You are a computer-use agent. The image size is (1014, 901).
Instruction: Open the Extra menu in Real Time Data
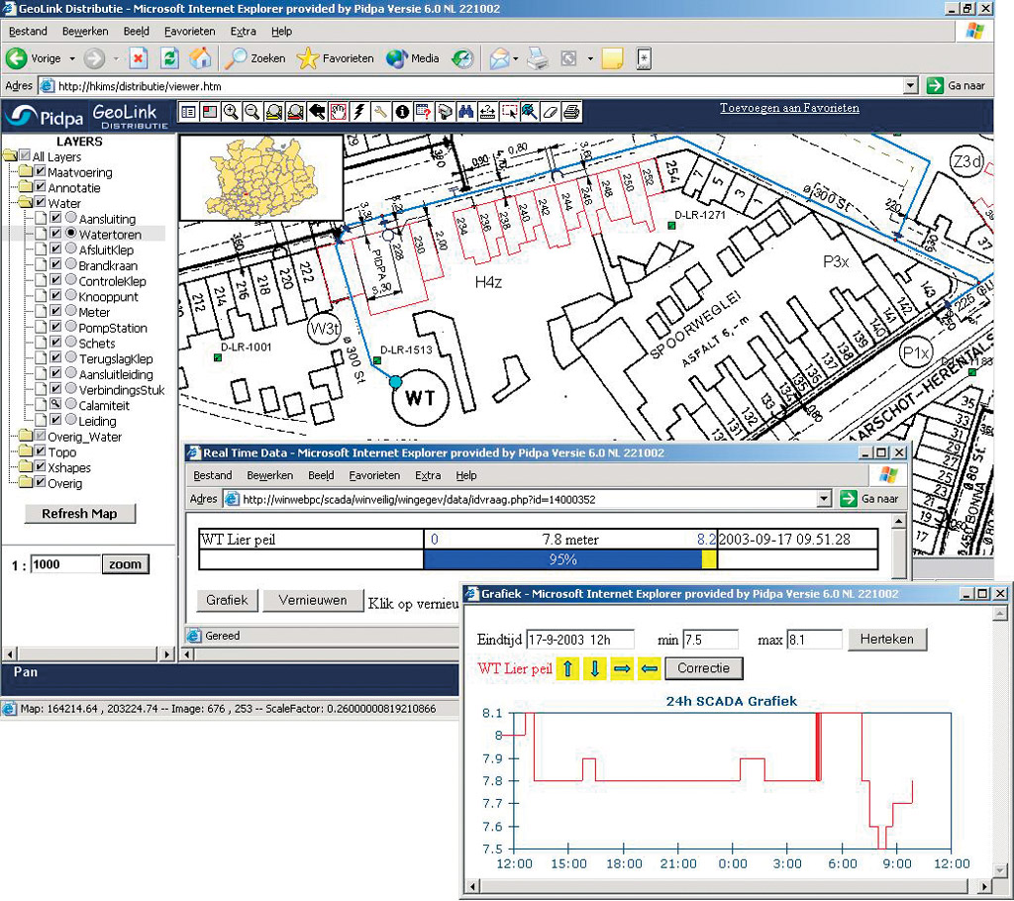click(x=428, y=476)
